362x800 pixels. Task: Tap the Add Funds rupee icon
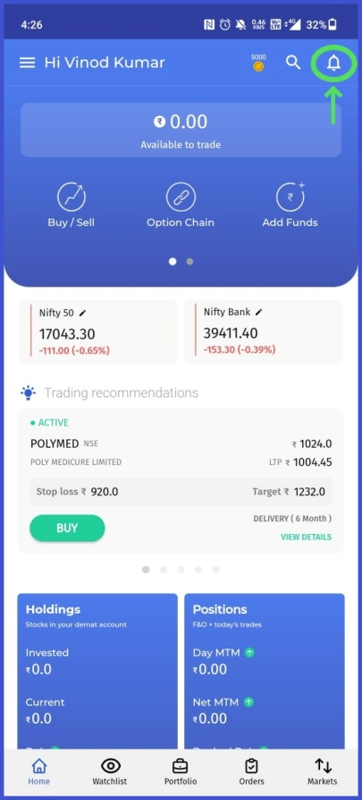coord(290,197)
